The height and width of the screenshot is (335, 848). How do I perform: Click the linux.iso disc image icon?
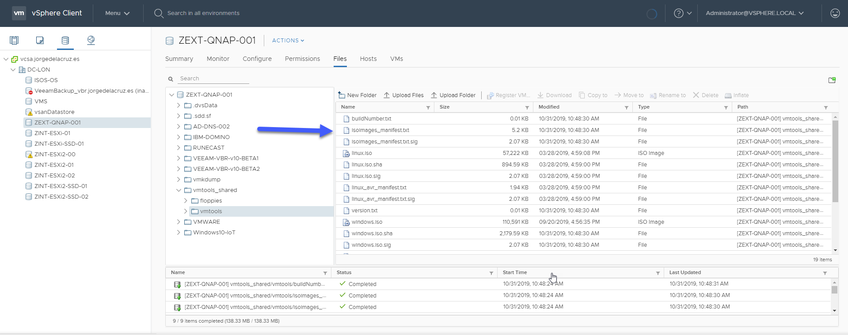pyautogui.click(x=346, y=153)
